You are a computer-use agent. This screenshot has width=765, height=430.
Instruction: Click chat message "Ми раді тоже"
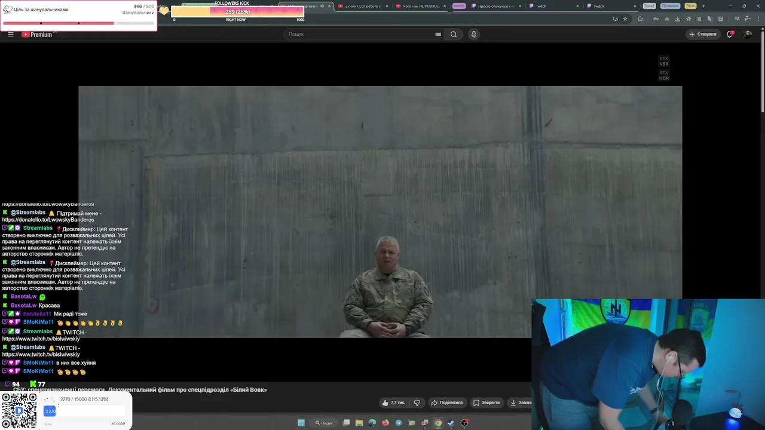pos(71,314)
